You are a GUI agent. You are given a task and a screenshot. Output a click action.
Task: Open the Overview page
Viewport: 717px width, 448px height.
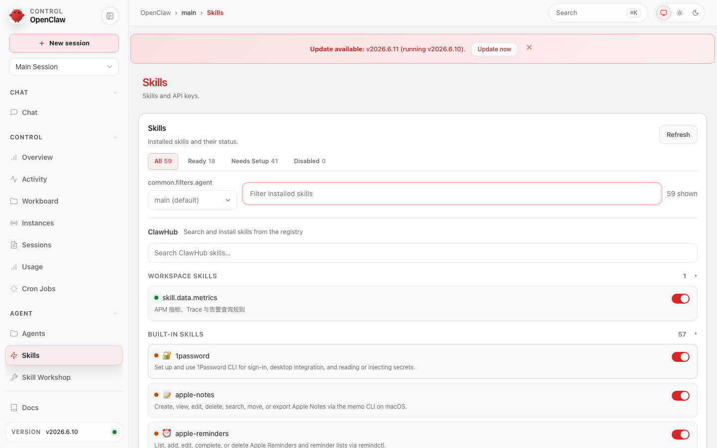(64, 157)
